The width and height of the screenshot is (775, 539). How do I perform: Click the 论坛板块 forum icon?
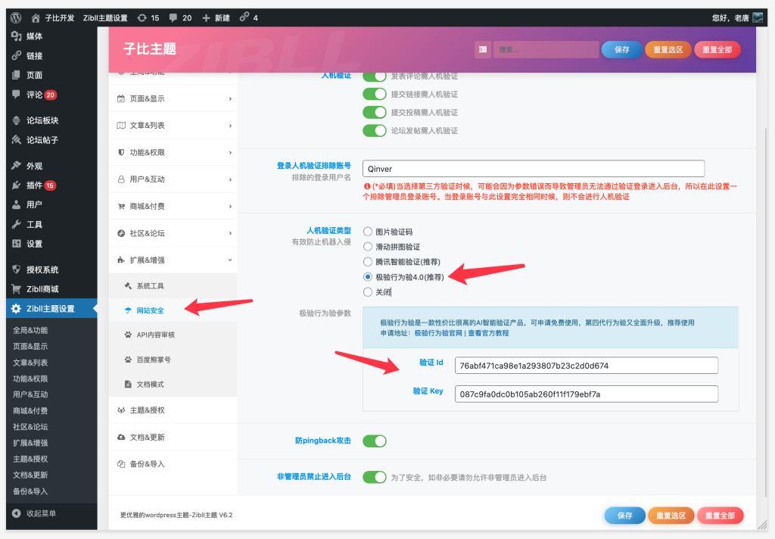[17, 120]
